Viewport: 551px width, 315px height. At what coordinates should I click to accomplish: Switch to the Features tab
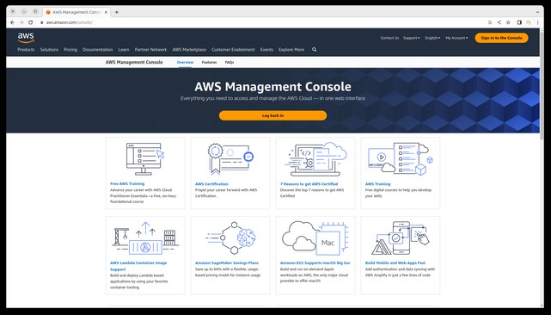click(x=209, y=62)
